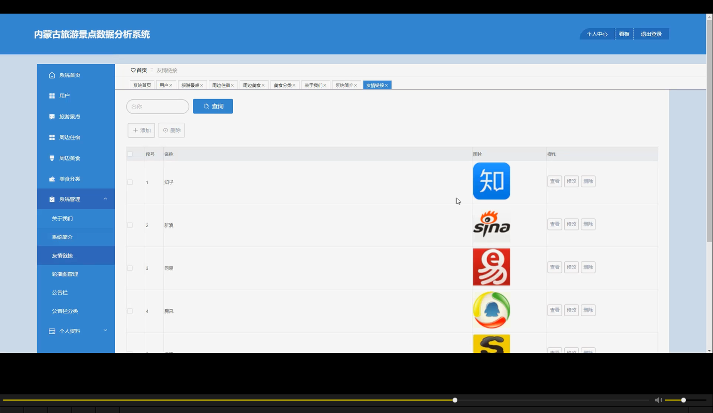
Task: Open 看板 in the header
Action: click(x=624, y=34)
